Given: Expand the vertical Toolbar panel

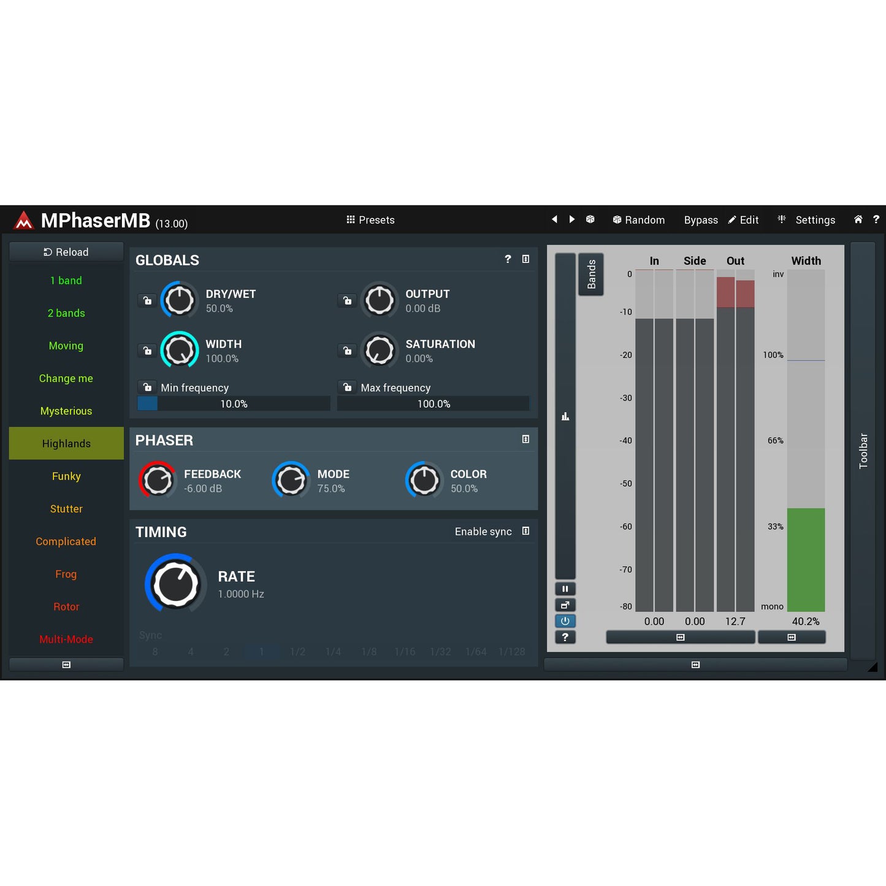Looking at the screenshot, I should coord(863,451).
